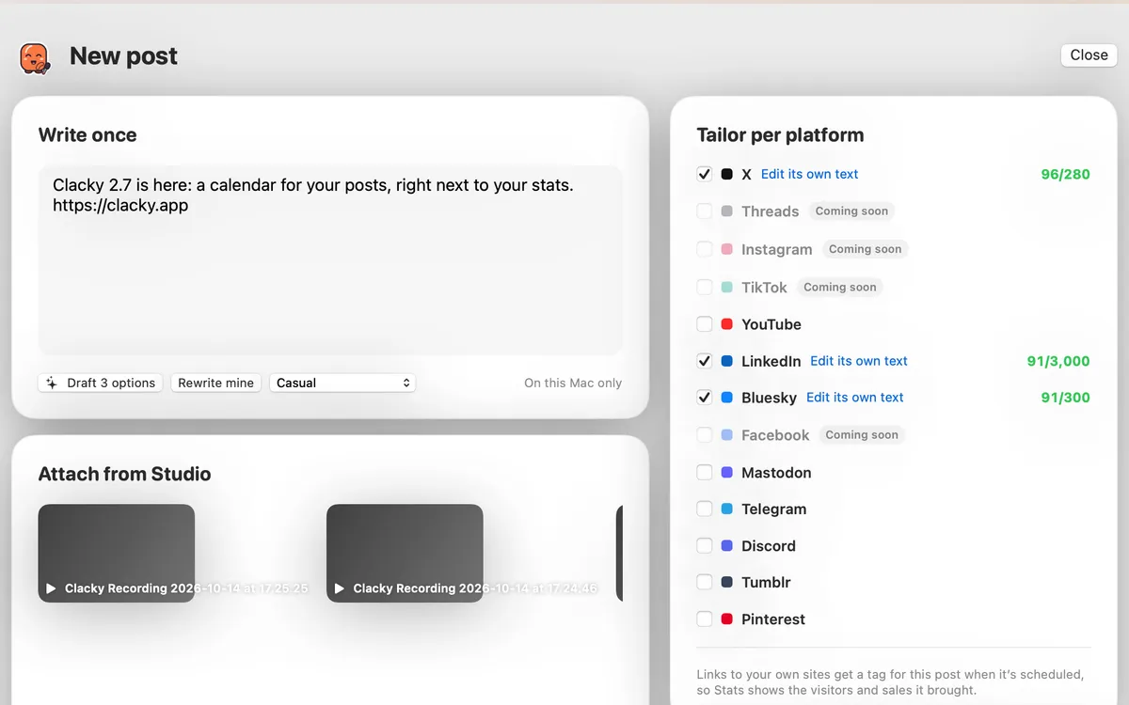
Task: Select the Clacky Recording 17.25.25 thumbnail
Action: click(117, 554)
